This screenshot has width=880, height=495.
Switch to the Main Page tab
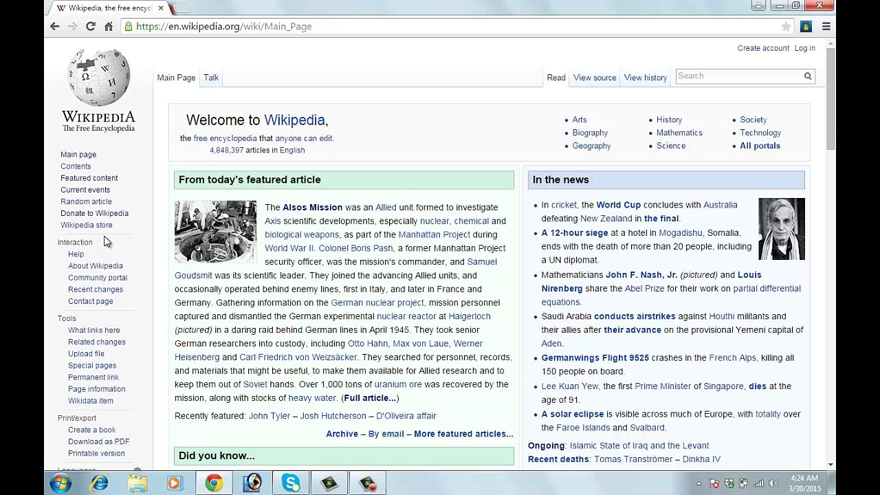click(x=176, y=78)
